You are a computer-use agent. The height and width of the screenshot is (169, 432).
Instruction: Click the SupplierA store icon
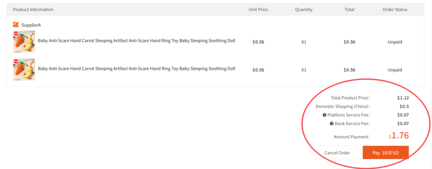coord(16,25)
